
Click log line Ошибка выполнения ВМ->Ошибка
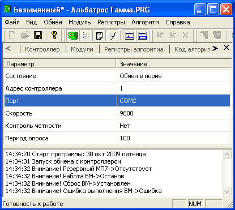[83, 191]
